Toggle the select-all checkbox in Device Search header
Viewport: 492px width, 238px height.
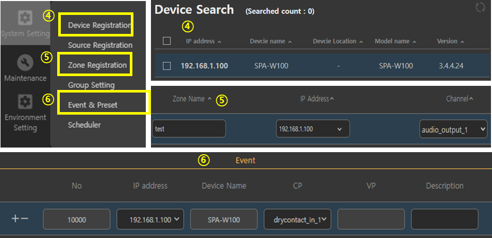tap(166, 41)
